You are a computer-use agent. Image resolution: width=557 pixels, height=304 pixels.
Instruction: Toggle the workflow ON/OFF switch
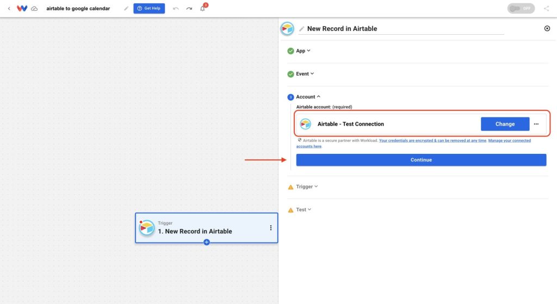(x=521, y=8)
